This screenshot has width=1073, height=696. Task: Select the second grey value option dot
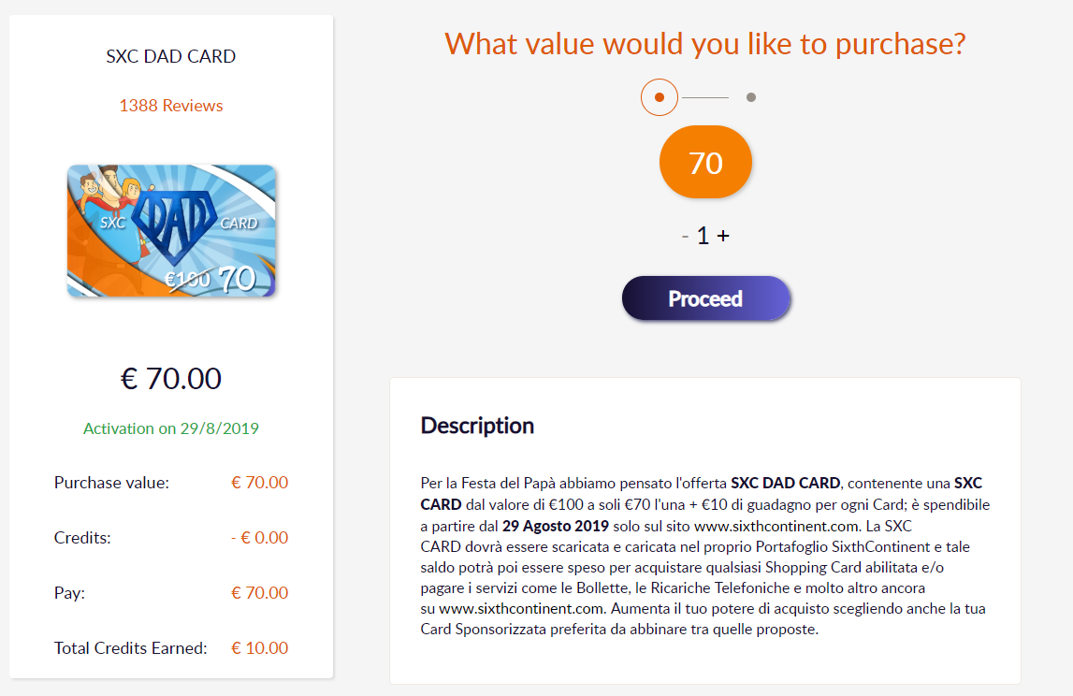tap(751, 97)
